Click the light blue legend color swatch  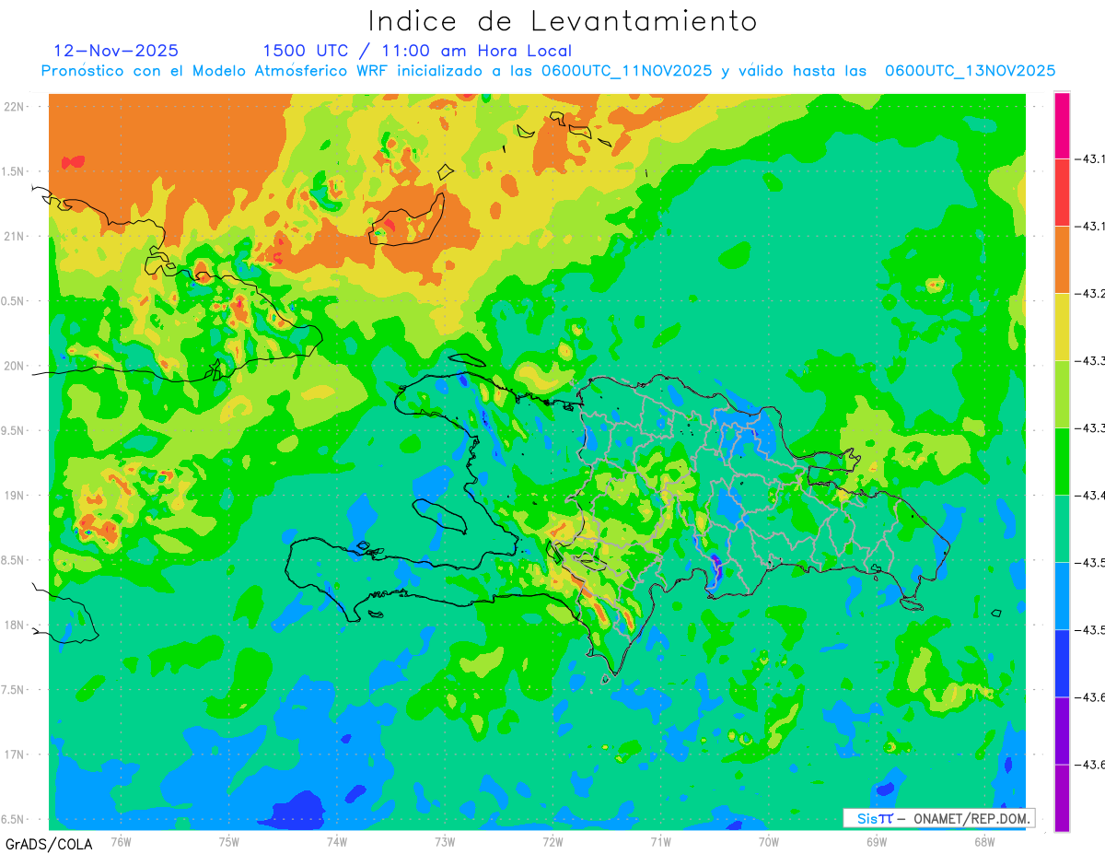[1062, 596]
